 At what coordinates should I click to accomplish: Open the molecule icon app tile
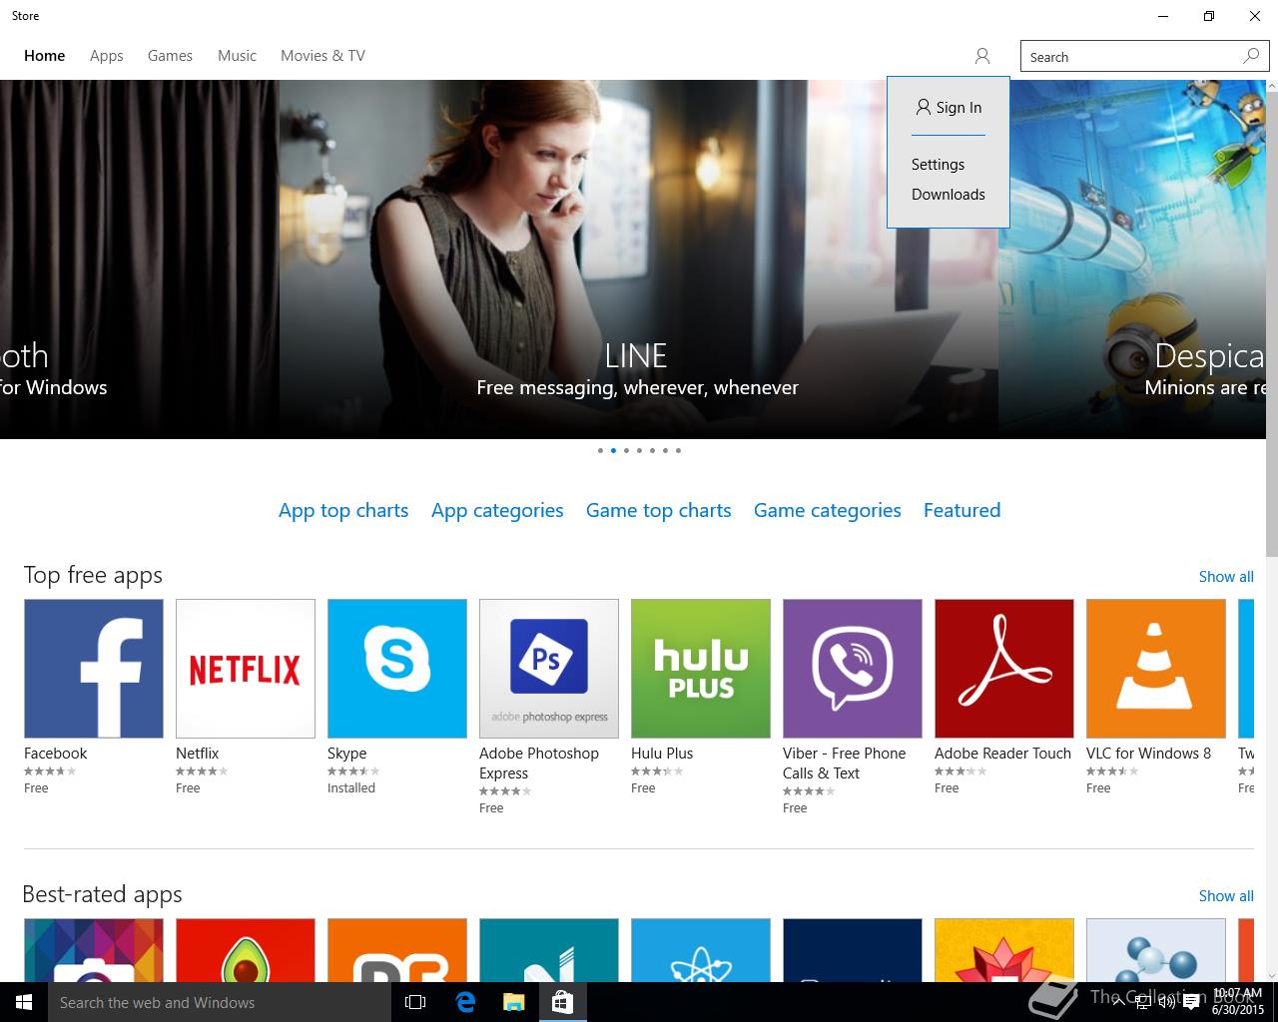tap(1156, 950)
